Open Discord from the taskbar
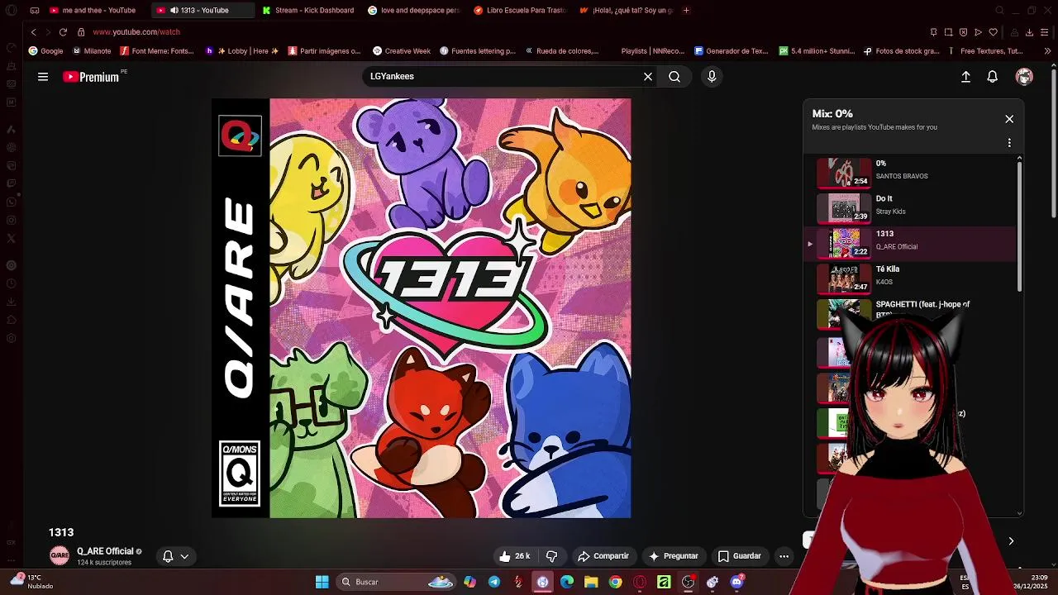This screenshot has width=1058, height=595. tap(736, 582)
